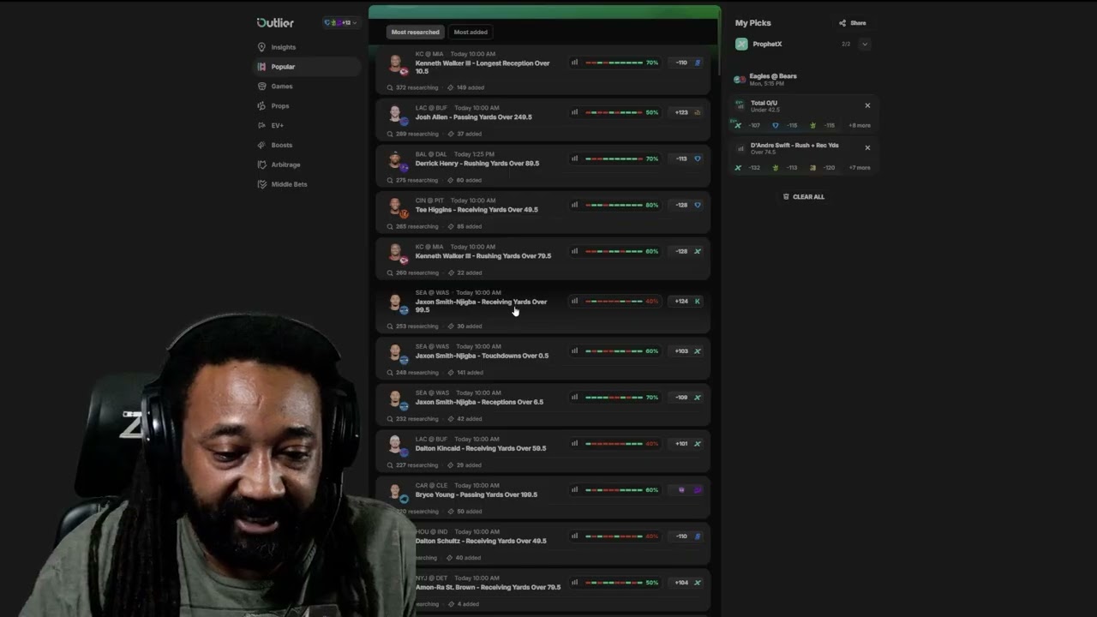
Task: Open chart icon for Josh Allen Passing Yards
Action: coord(574,112)
